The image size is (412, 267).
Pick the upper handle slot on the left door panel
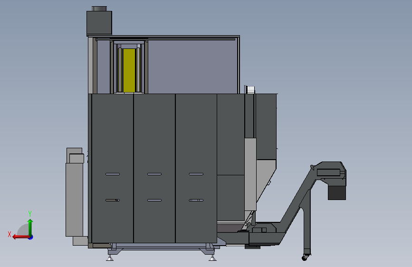pos(113,174)
